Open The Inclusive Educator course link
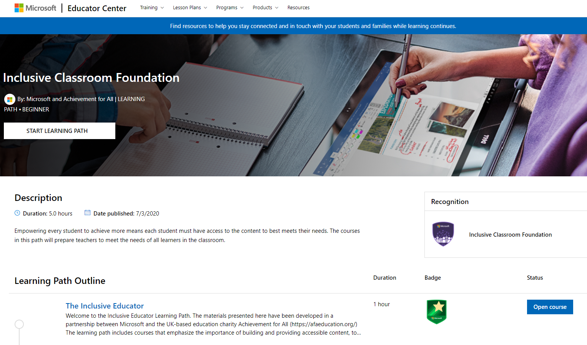The height and width of the screenshot is (345, 587). (105, 306)
